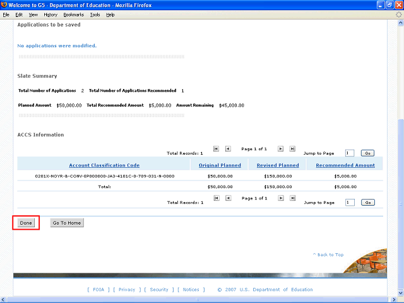Click the Firefox icon in title bar
The width and height of the screenshot is (404, 303).
[4, 5]
